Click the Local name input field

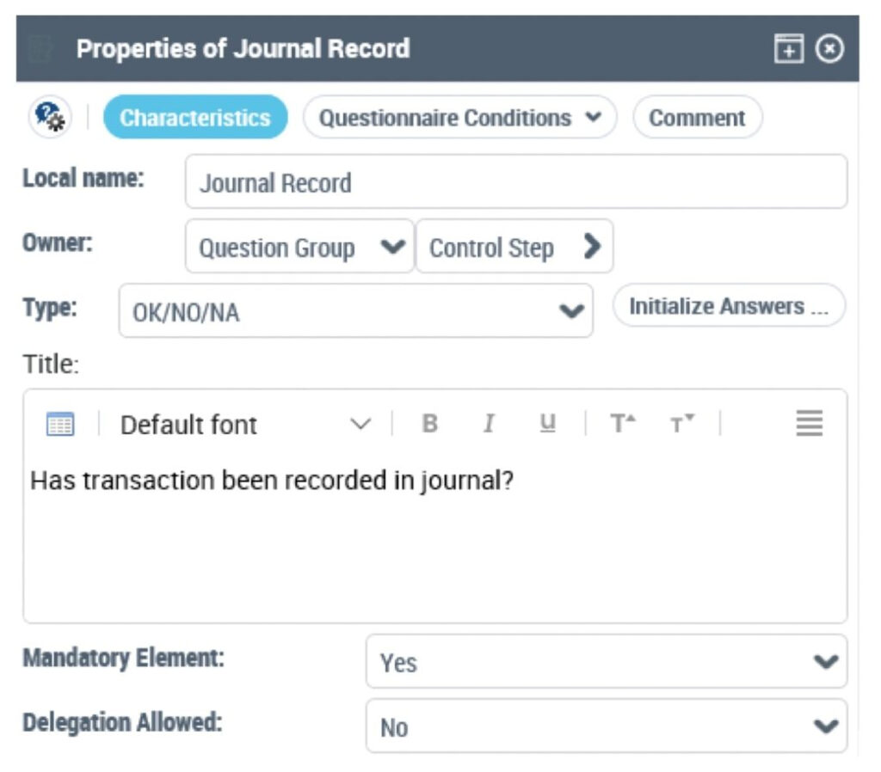(515, 182)
